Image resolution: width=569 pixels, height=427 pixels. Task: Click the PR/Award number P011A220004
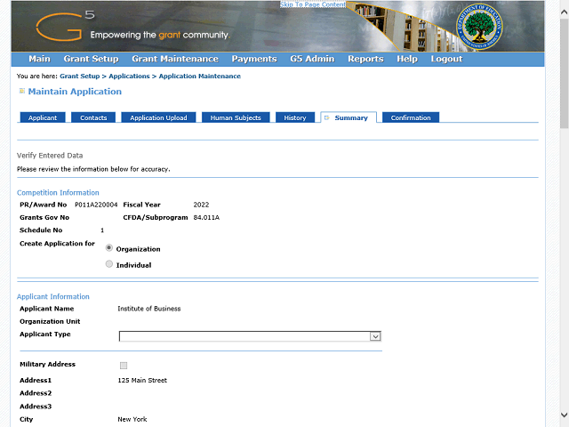tap(96, 205)
